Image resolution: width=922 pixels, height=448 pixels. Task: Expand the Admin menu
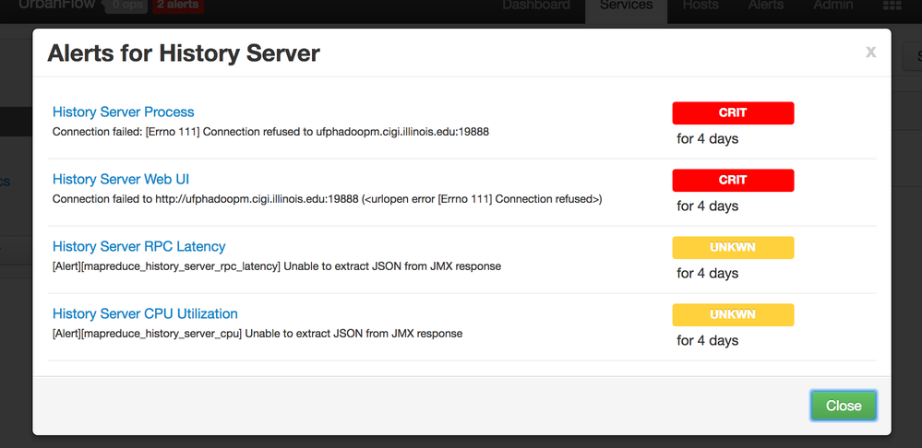click(832, 6)
